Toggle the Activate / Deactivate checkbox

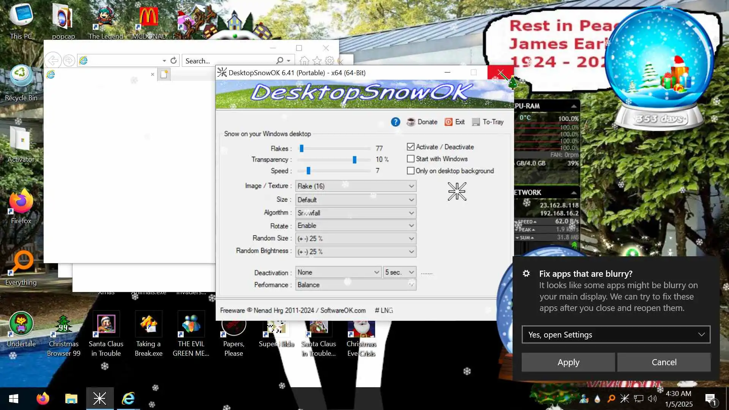410,147
